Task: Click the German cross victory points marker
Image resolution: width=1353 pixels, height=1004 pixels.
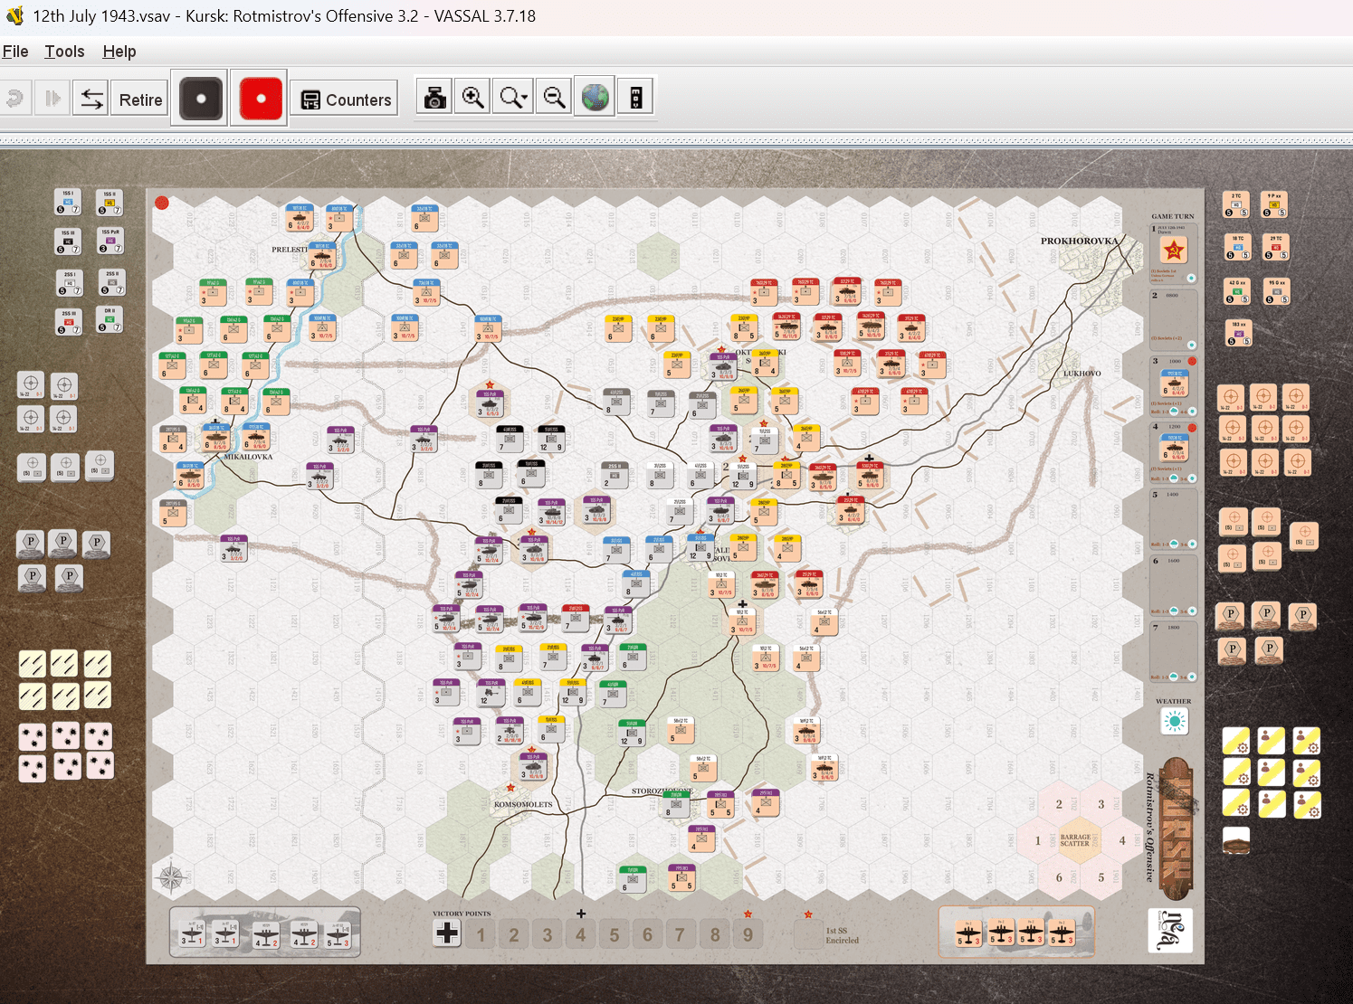Action: [447, 933]
